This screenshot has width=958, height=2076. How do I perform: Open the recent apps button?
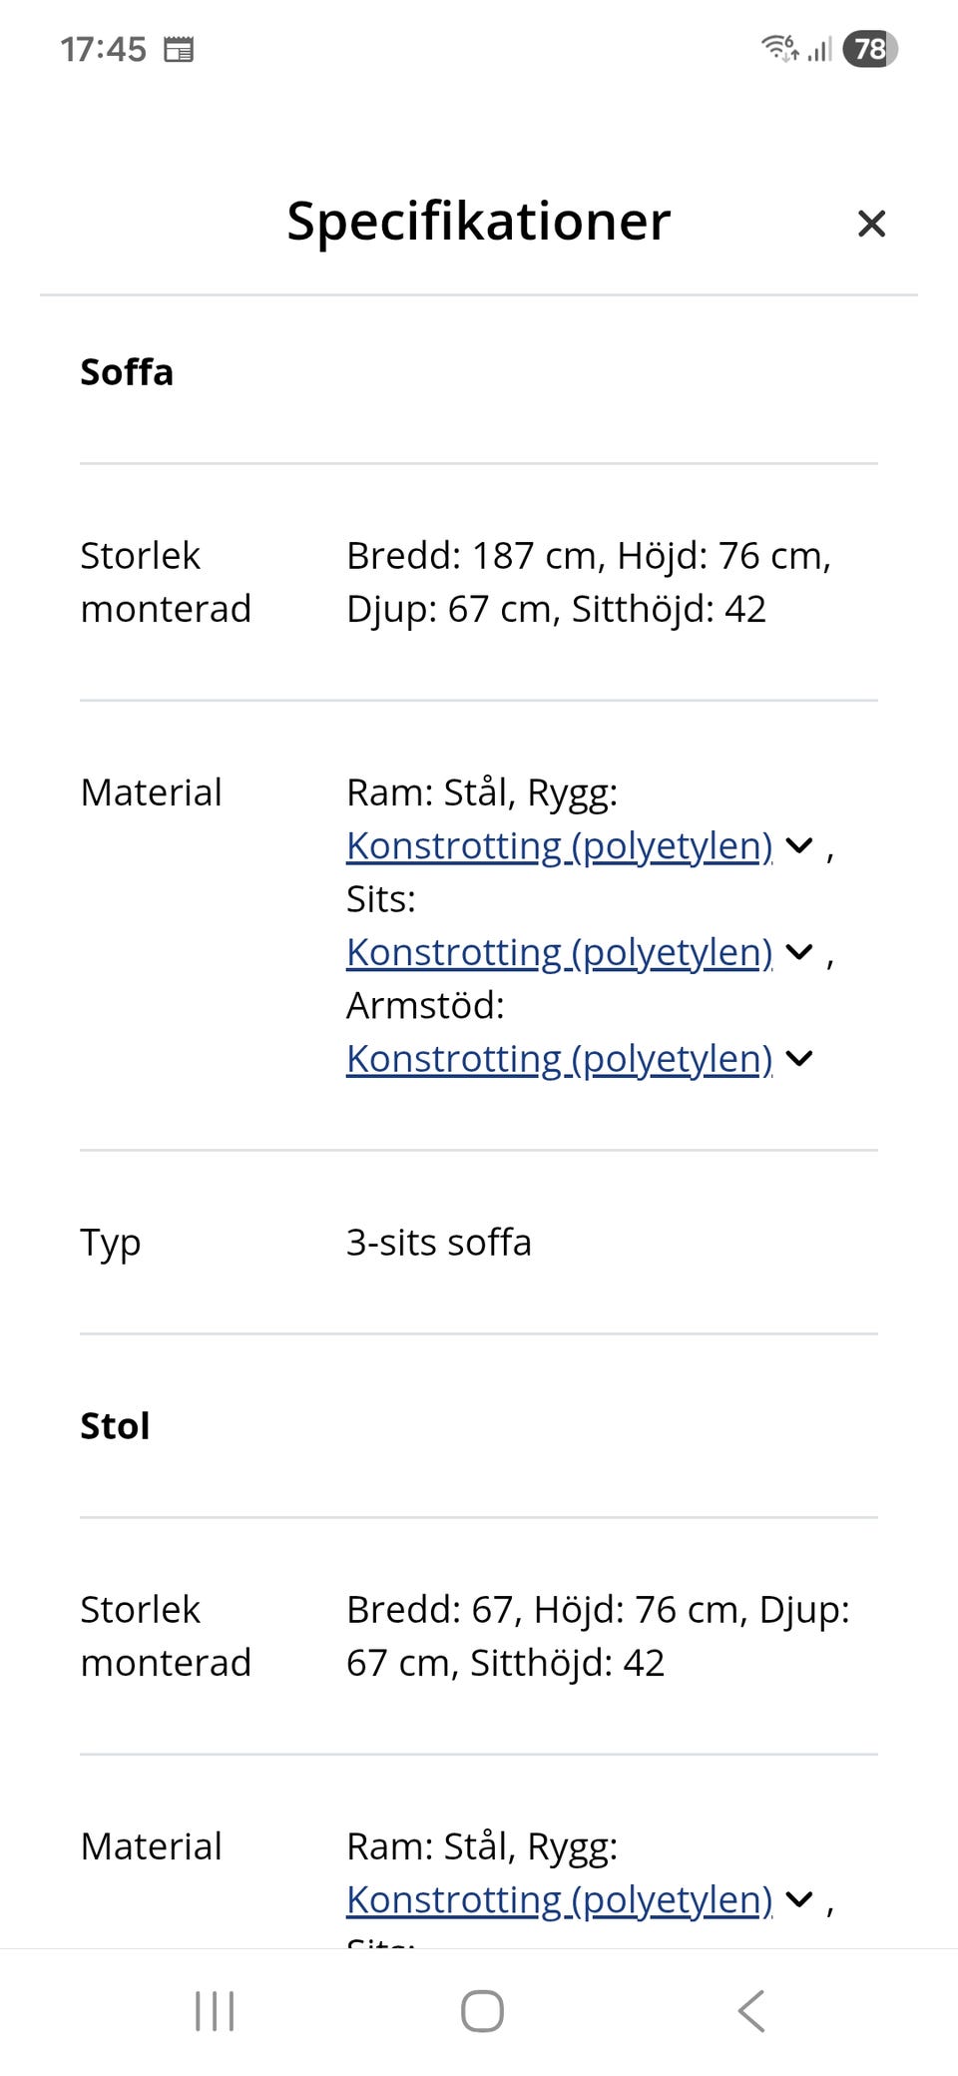[x=214, y=2011]
